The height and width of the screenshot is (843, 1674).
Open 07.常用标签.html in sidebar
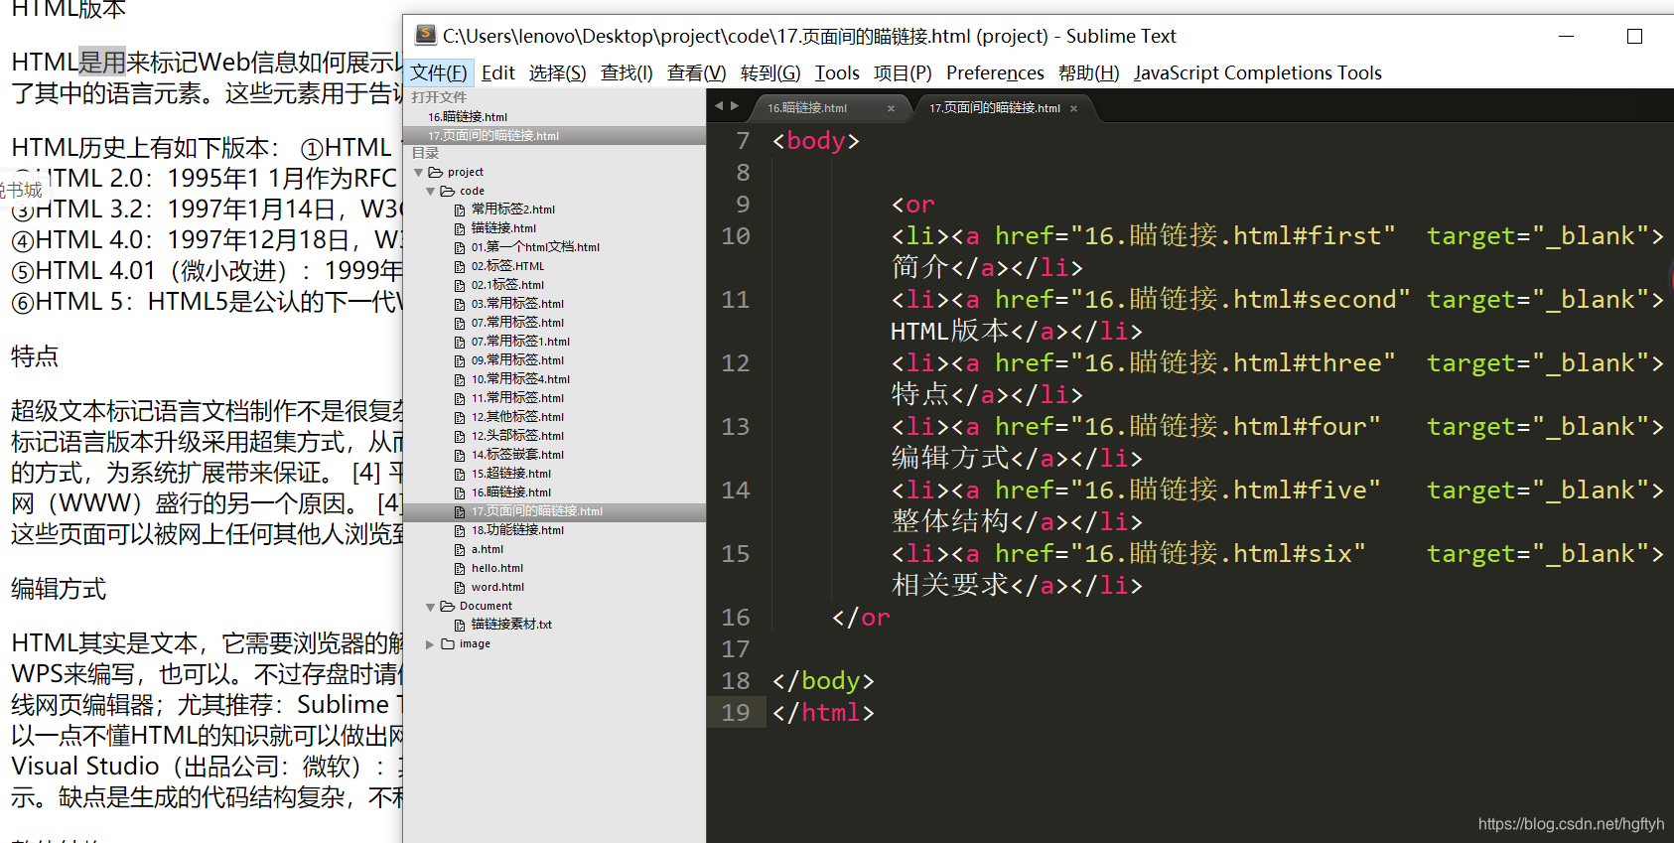coord(517,323)
